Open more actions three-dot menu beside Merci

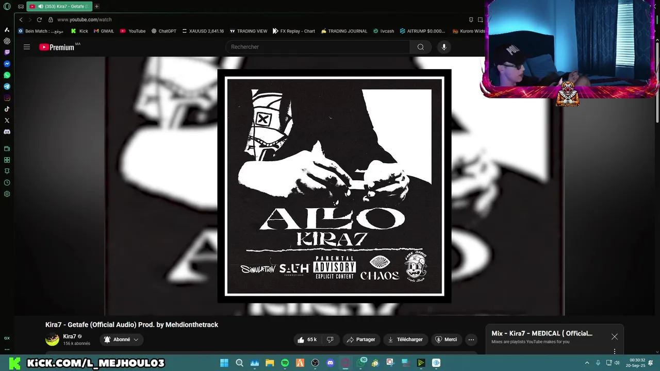click(x=471, y=340)
